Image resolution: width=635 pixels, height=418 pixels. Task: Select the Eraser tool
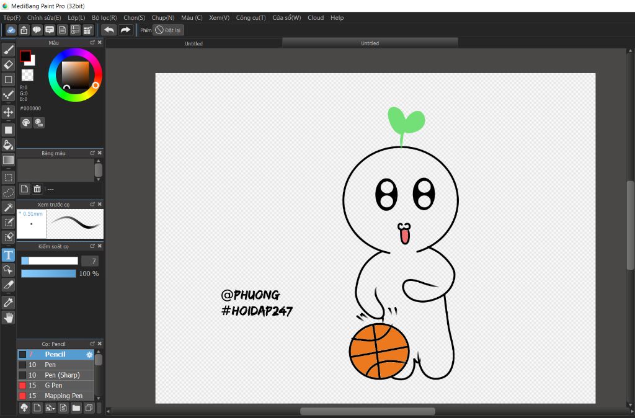(x=8, y=64)
